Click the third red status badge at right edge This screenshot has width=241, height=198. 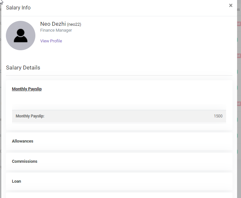tap(239, 104)
